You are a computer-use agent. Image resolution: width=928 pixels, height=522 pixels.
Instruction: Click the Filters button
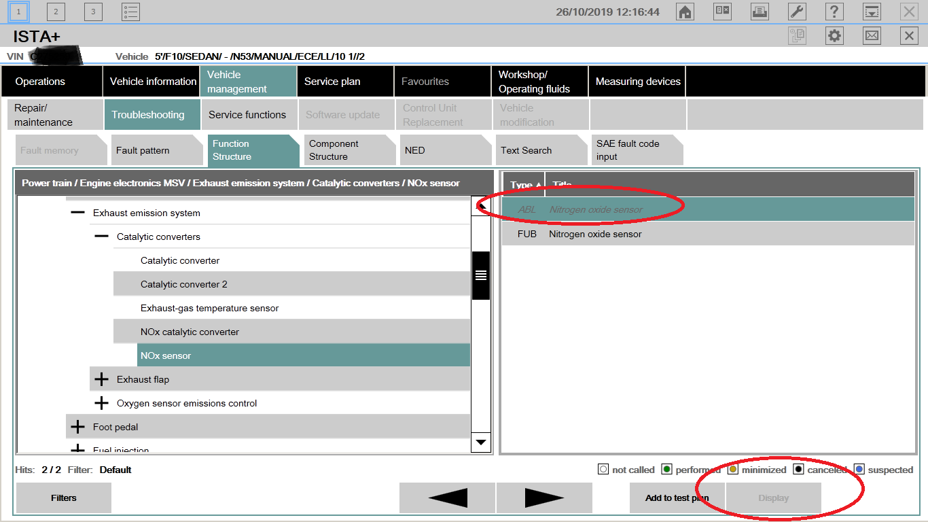[63, 498]
